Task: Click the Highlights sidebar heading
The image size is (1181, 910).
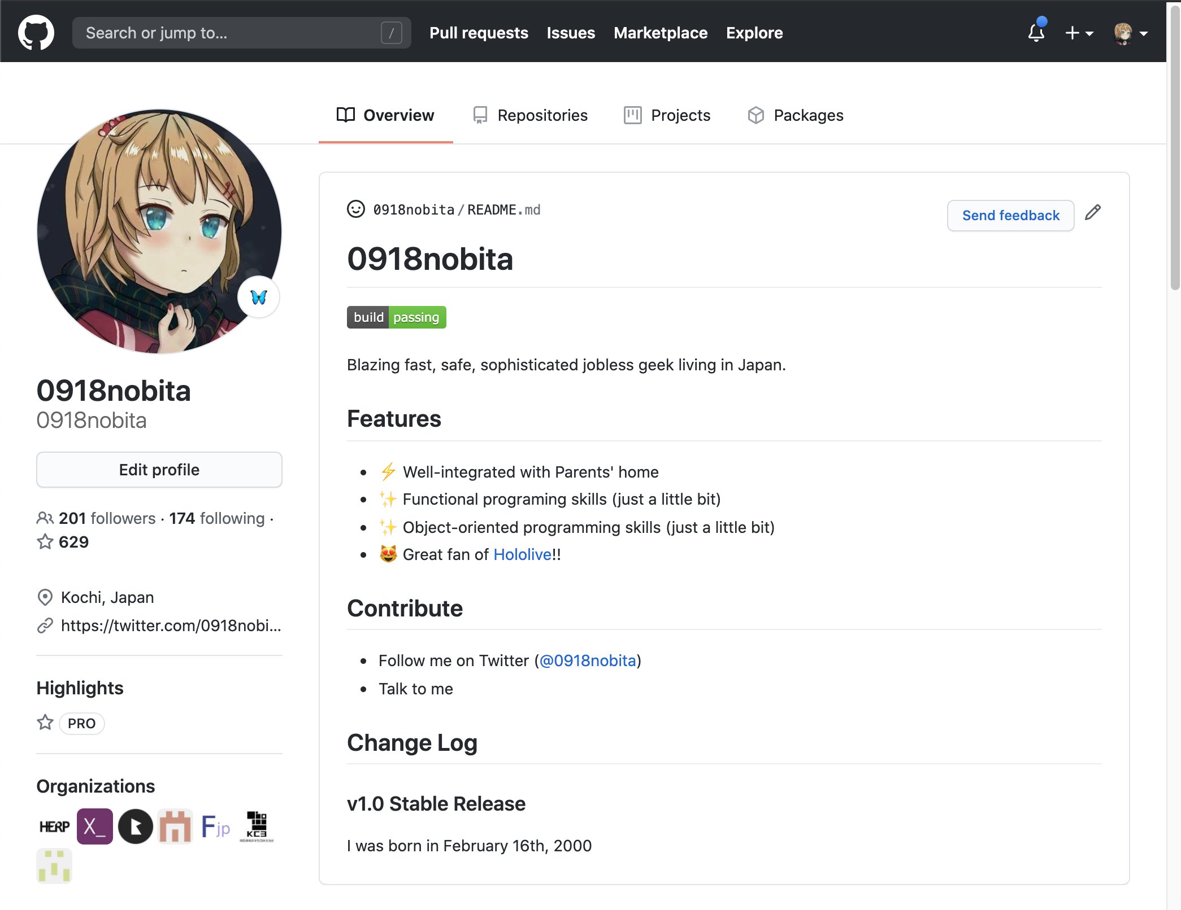Action: (x=80, y=688)
